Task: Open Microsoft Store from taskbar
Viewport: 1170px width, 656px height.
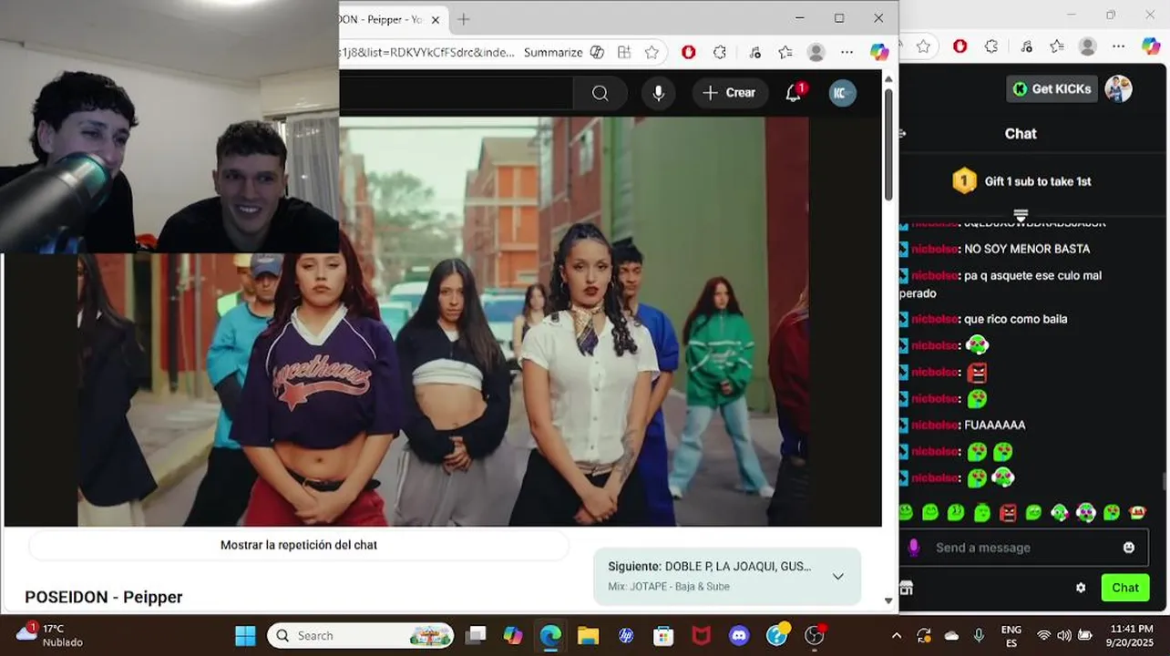Action: pos(663,636)
